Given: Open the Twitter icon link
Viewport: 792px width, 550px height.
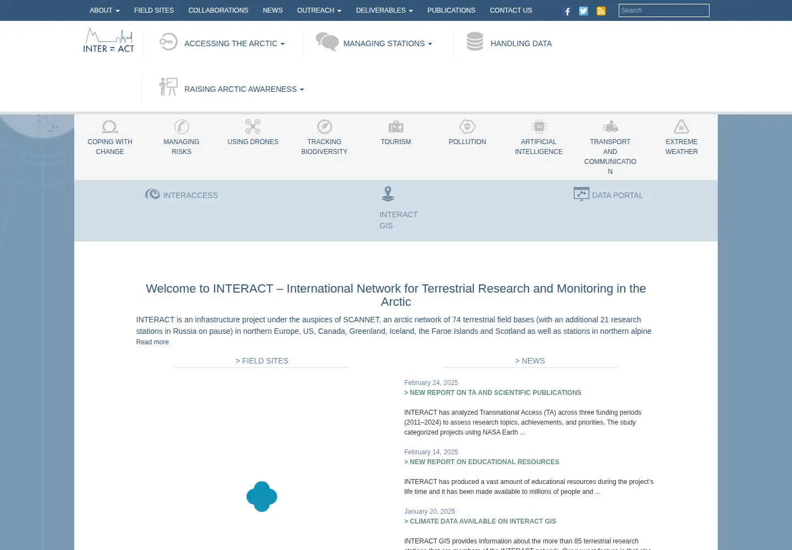Looking at the screenshot, I should pos(584,11).
